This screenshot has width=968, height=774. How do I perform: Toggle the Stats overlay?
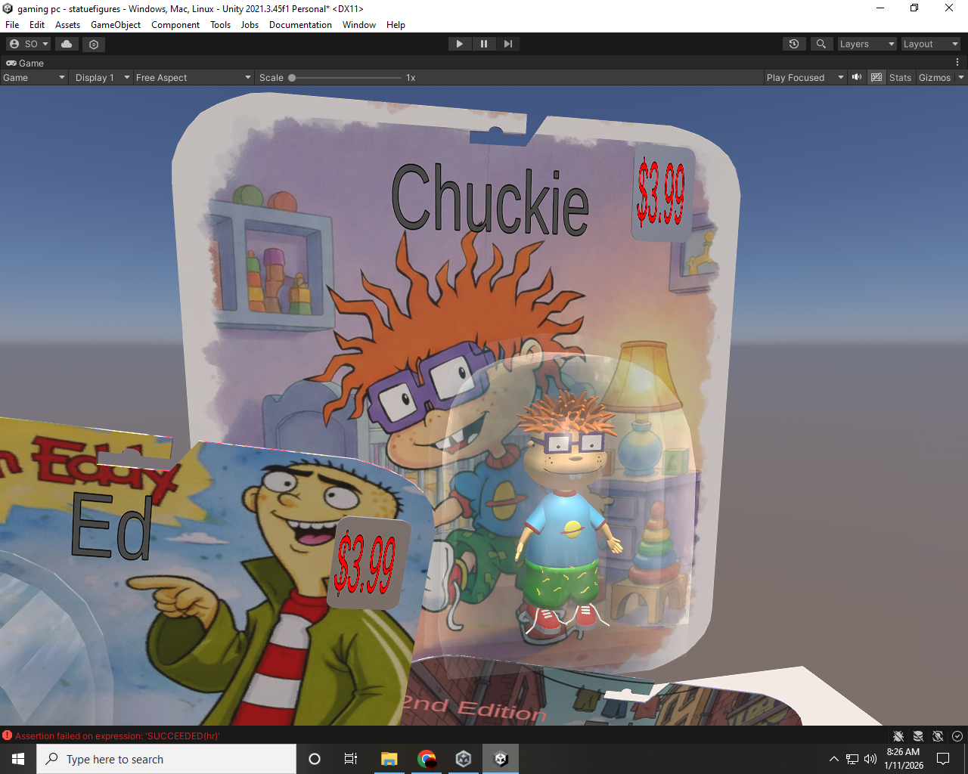[x=900, y=77]
